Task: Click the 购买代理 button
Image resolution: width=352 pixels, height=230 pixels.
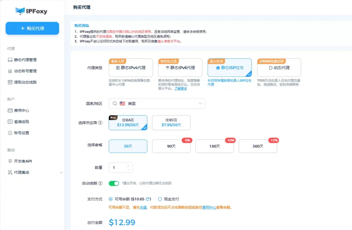Action: (32, 28)
